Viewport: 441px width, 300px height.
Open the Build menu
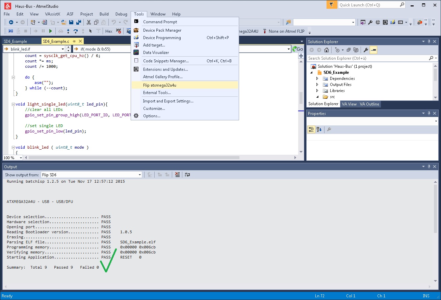pos(104,14)
